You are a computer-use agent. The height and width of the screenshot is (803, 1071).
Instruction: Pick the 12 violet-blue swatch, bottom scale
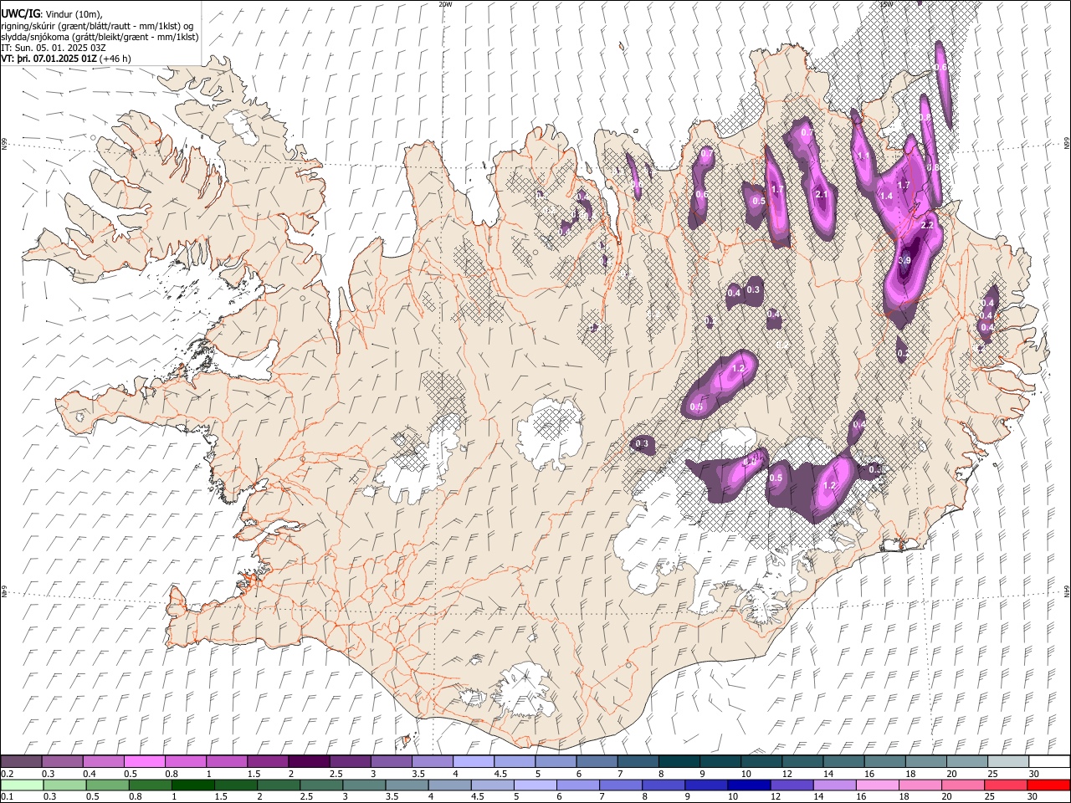click(x=792, y=785)
